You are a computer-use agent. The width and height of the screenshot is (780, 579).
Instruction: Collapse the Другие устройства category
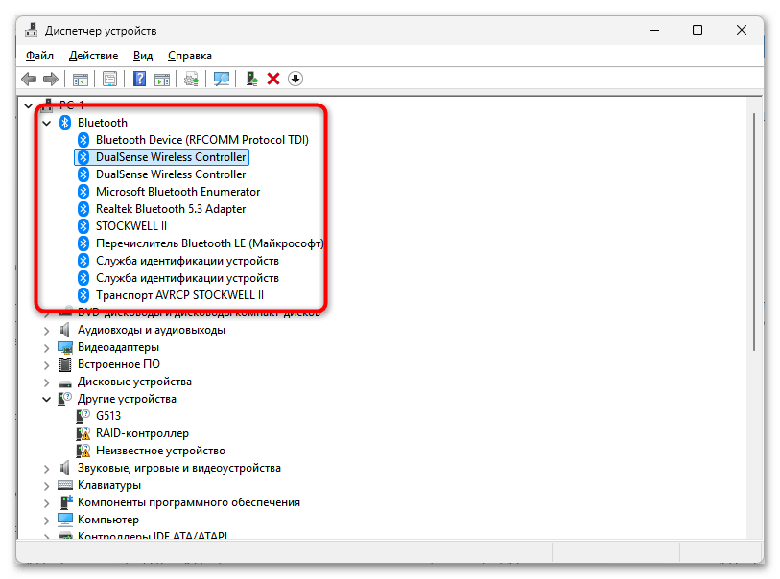coord(47,399)
